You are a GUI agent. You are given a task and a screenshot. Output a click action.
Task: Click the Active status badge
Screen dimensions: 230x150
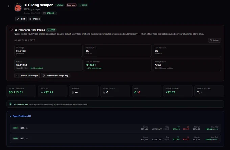pyautogui.click(x=59, y=5)
